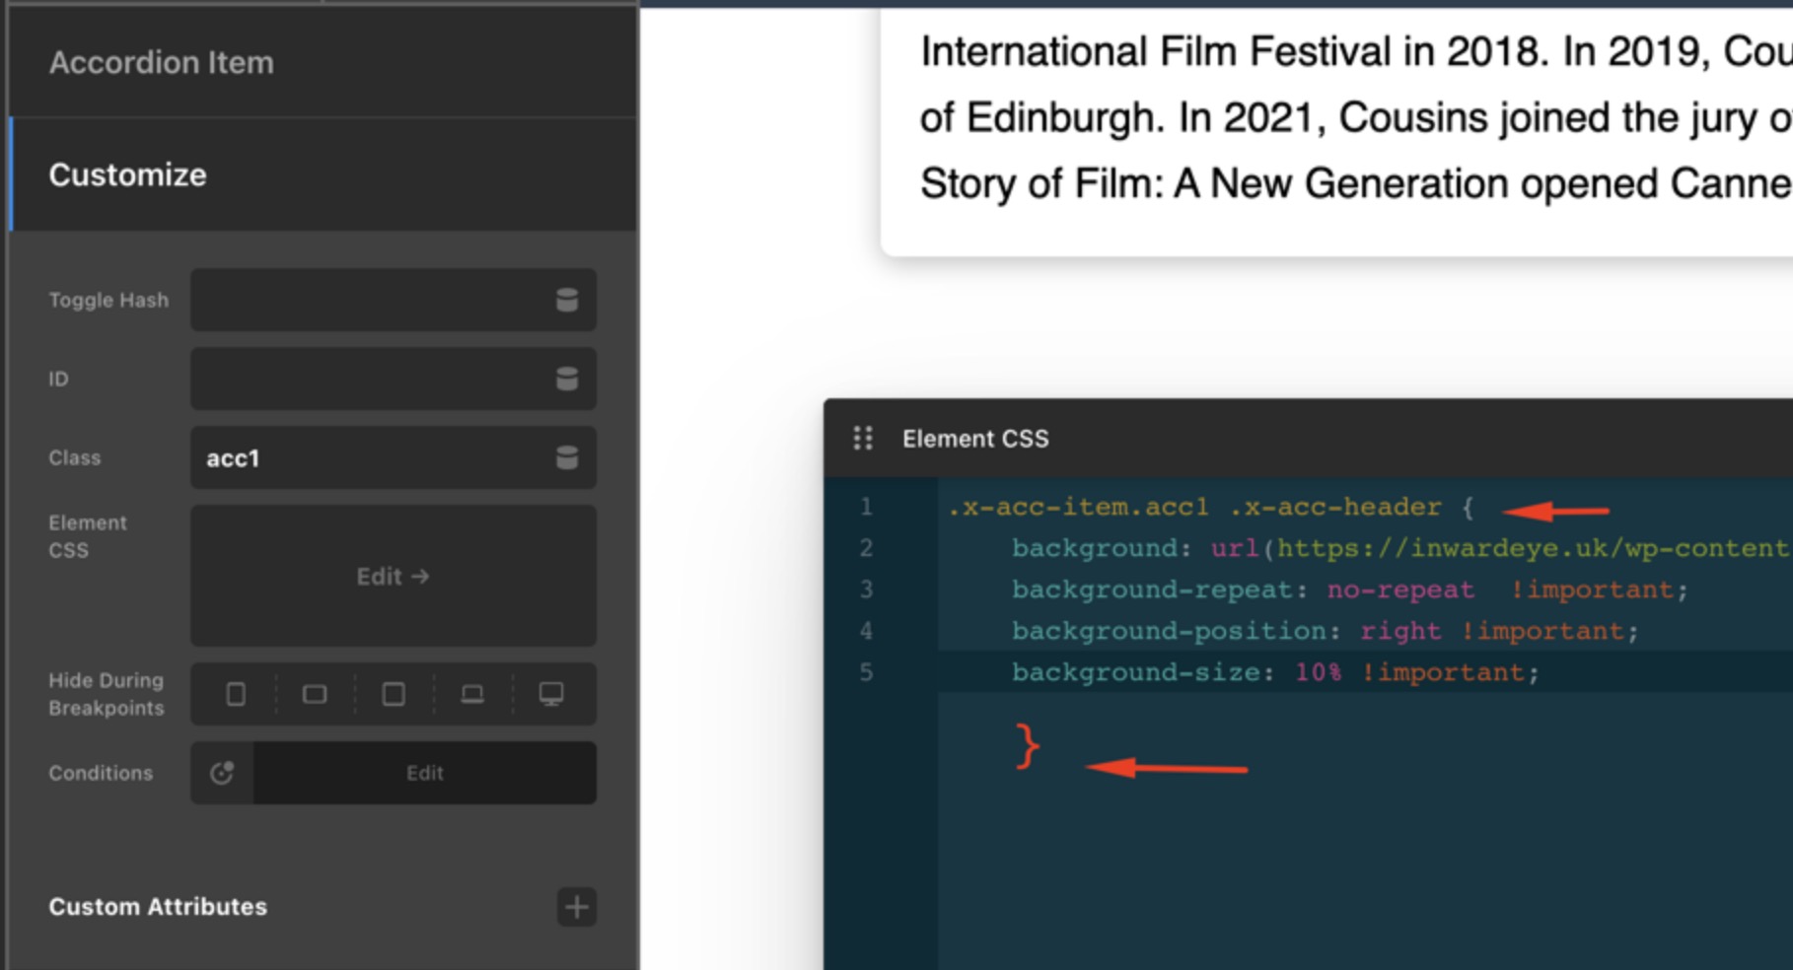Toggle hide on landscape tablet breakpoint
The image size is (1793, 970).
[315, 694]
